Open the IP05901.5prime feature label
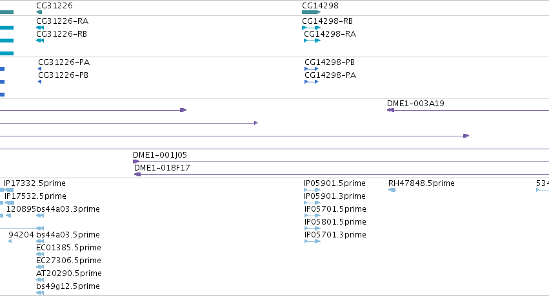Screen dimensions: 549x296 point(335,183)
